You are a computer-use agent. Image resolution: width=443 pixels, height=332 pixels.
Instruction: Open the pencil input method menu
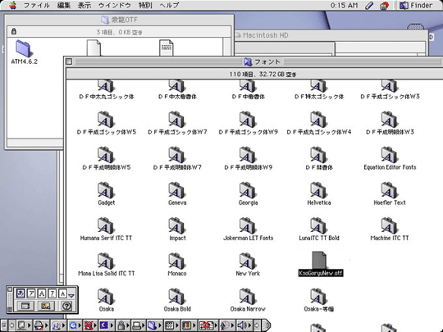pos(369,5)
